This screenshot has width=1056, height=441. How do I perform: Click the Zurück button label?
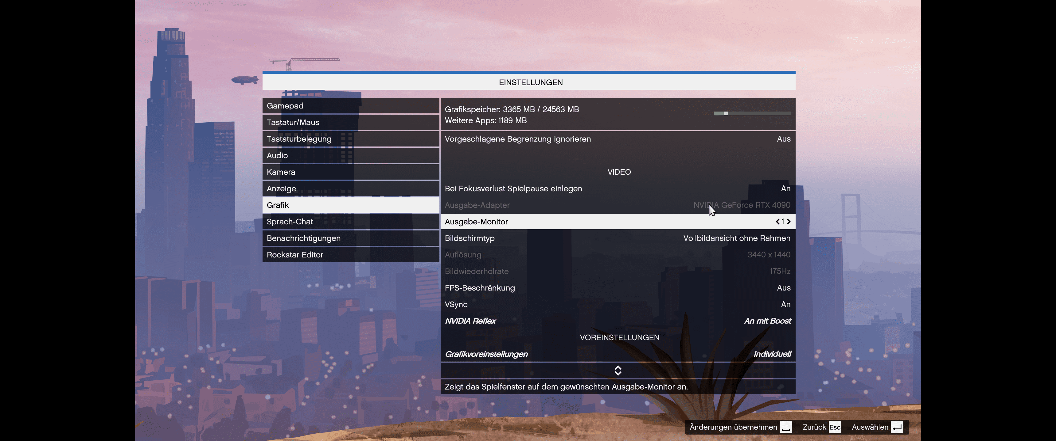coord(814,427)
